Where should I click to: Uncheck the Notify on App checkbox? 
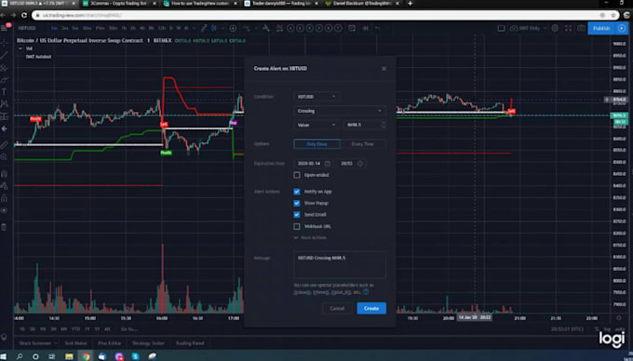297,192
